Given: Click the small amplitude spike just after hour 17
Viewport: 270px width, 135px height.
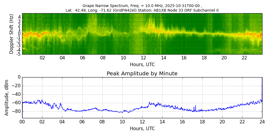Looking at the screenshot, I should (195, 106).
